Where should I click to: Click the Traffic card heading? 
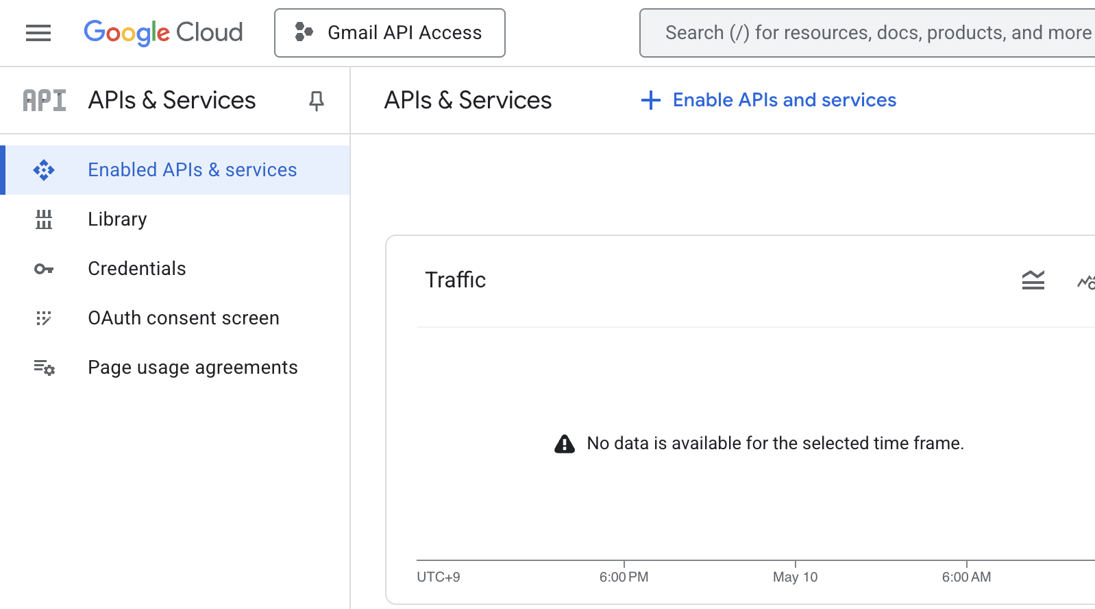coord(456,280)
